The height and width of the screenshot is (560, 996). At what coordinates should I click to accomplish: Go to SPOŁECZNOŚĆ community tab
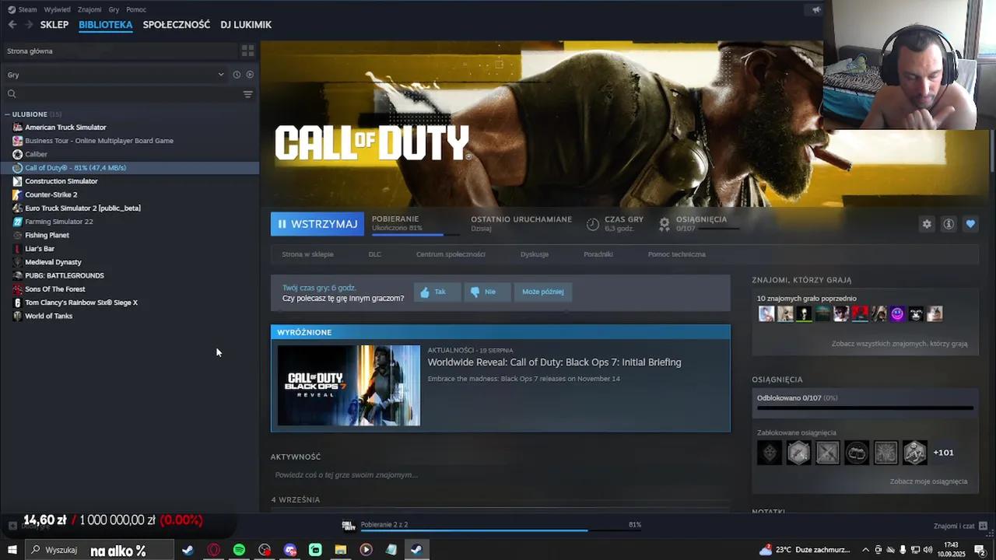(177, 25)
